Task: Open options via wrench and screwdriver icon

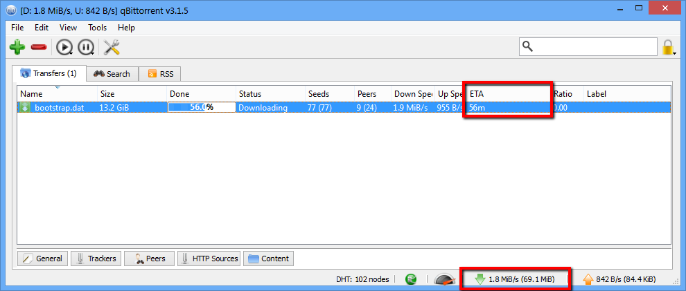Action: click(x=112, y=47)
